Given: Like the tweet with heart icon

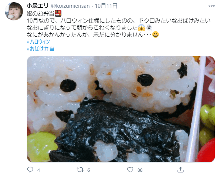Looking at the screenshot, I should click(130, 170).
